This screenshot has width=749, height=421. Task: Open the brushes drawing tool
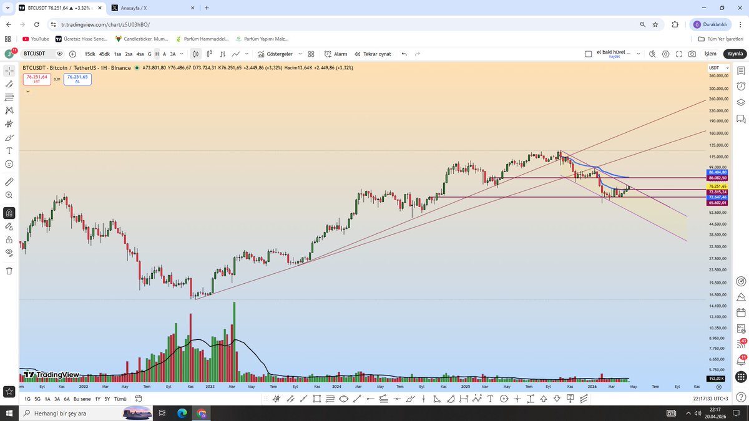pos(9,137)
